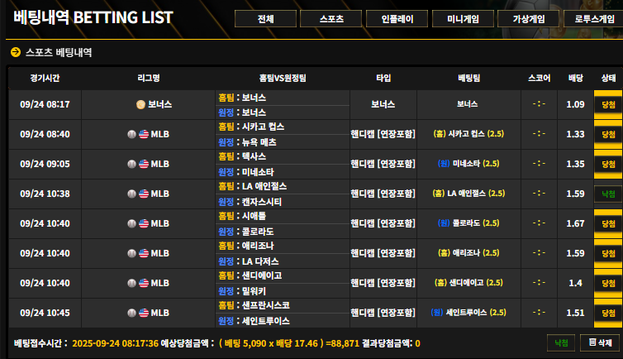623x359 pixels.
Task: Click the baseball icon in the 샌프란시스코 row
Action: [131, 313]
